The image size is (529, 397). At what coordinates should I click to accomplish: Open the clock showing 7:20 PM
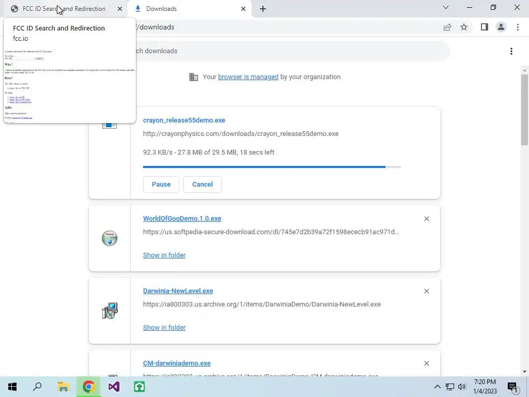[485, 387]
